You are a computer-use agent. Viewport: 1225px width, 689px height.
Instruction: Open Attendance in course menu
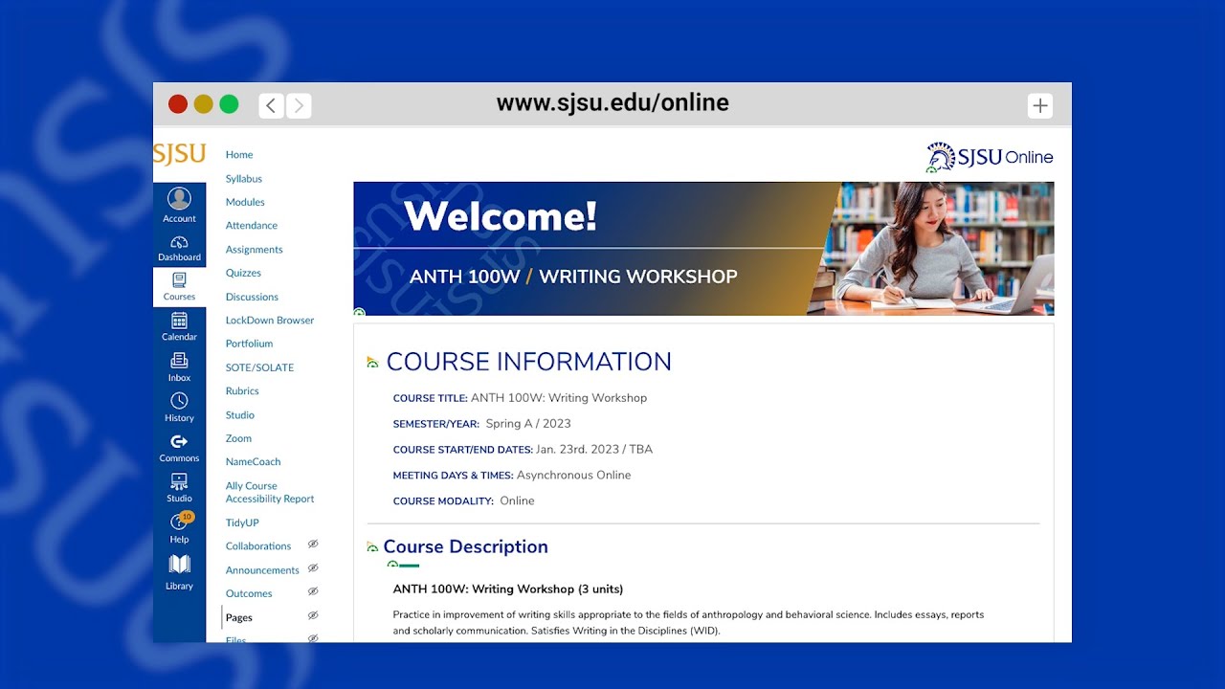coord(252,226)
